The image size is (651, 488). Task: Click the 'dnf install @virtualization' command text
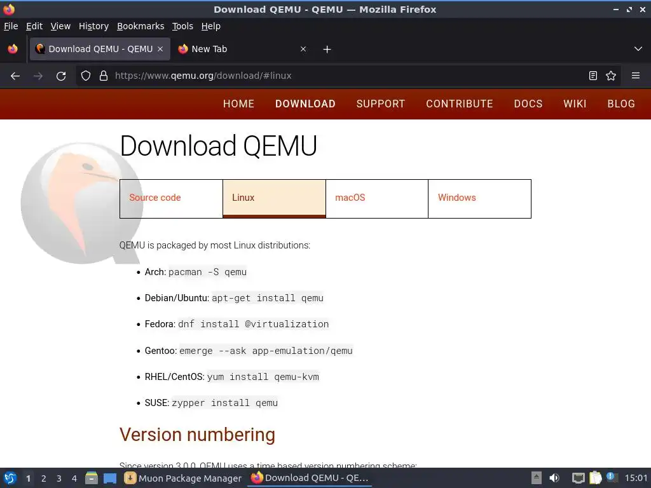pos(253,324)
